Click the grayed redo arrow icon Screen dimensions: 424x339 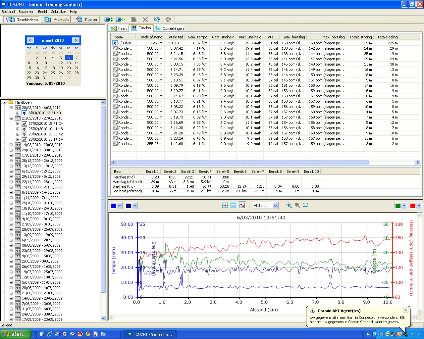click(x=168, y=20)
